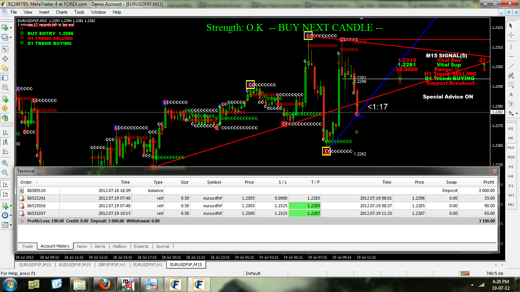520x292 pixels.
Task: Select the AUDUSDFXF,M15 chart tab
Action: click(x=75, y=265)
